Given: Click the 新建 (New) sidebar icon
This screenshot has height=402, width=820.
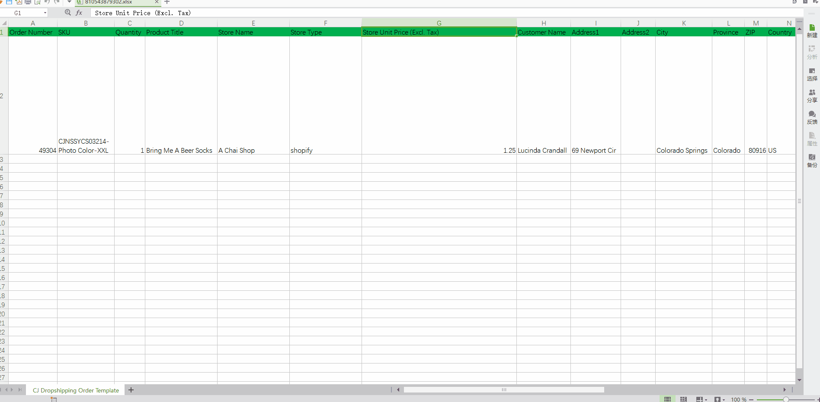Looking at the screenshot, I should tap(812, 30).
